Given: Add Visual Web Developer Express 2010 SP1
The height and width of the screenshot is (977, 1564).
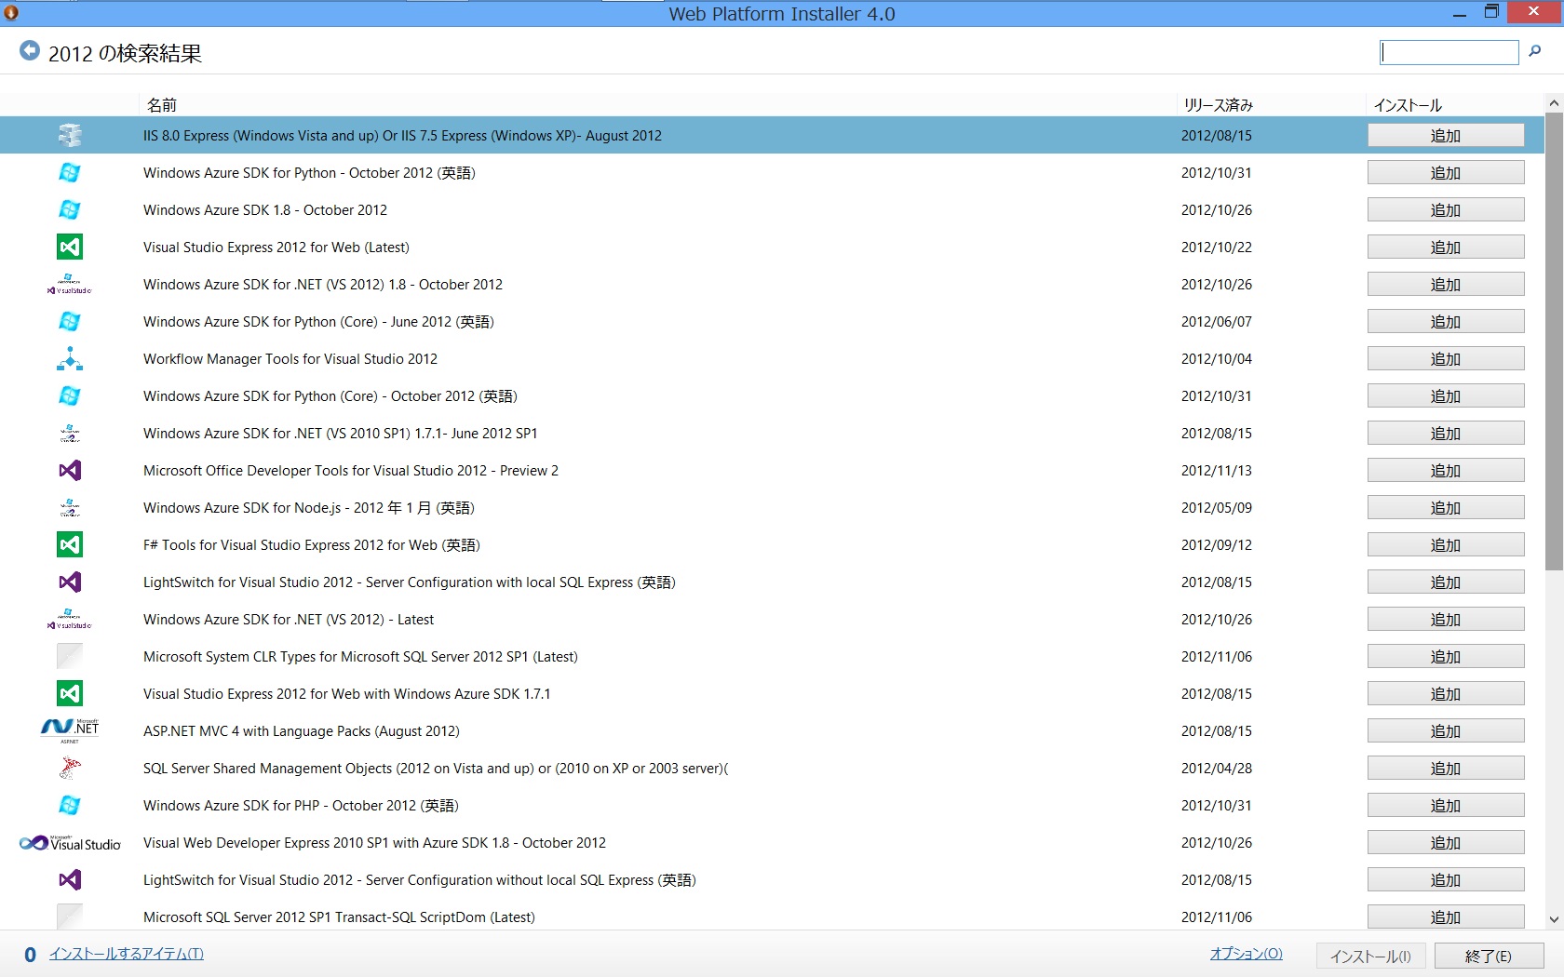Looking at the screenshot, I should [x=1446, y=843].
